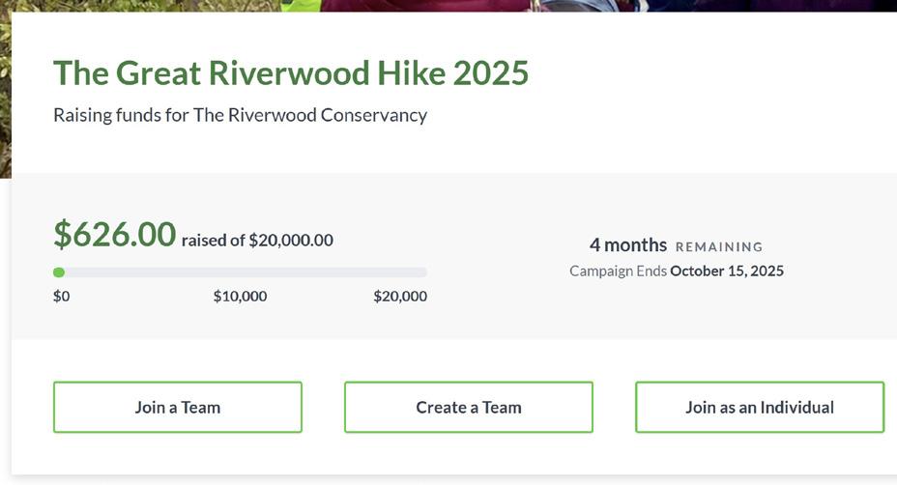Select Join as an Individual
The width and height of the screenshot is (897, 485).
760,407
